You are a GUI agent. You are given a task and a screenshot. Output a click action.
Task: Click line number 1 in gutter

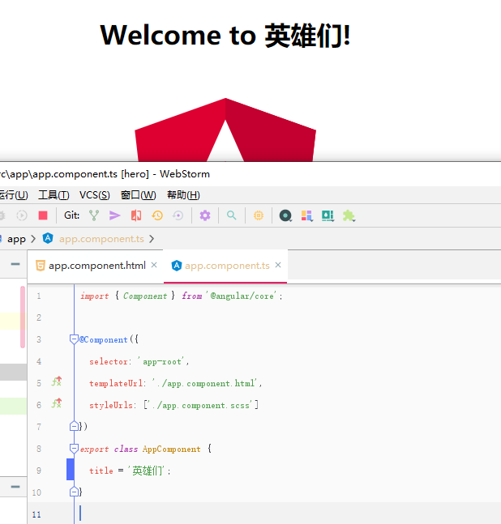(x=39, y=296)
